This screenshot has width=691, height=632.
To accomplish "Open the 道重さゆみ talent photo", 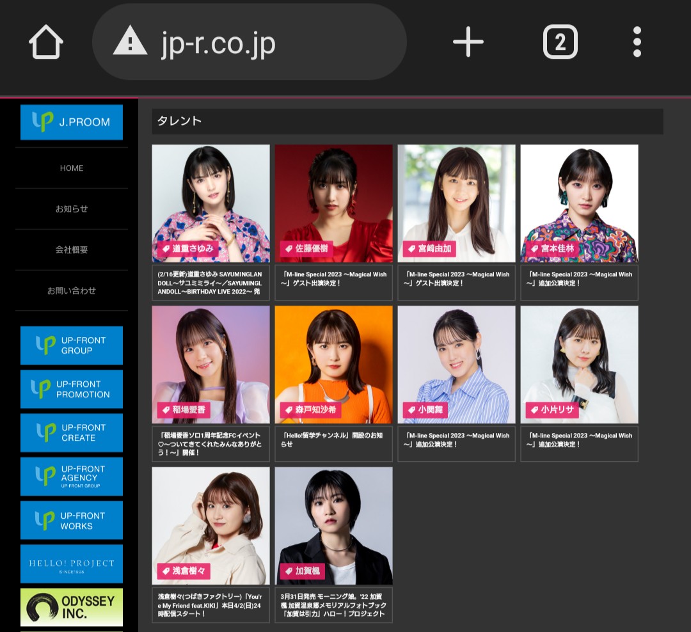I will [x=210, y=203].
